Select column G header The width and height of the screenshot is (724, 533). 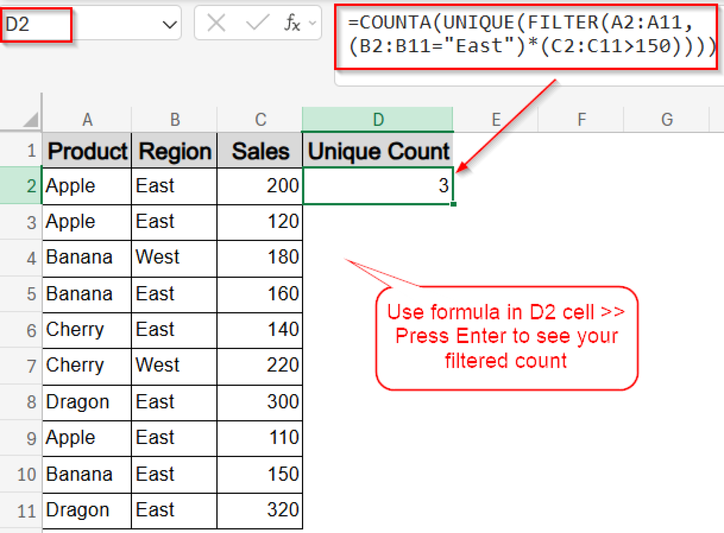[x=667, y=120]
